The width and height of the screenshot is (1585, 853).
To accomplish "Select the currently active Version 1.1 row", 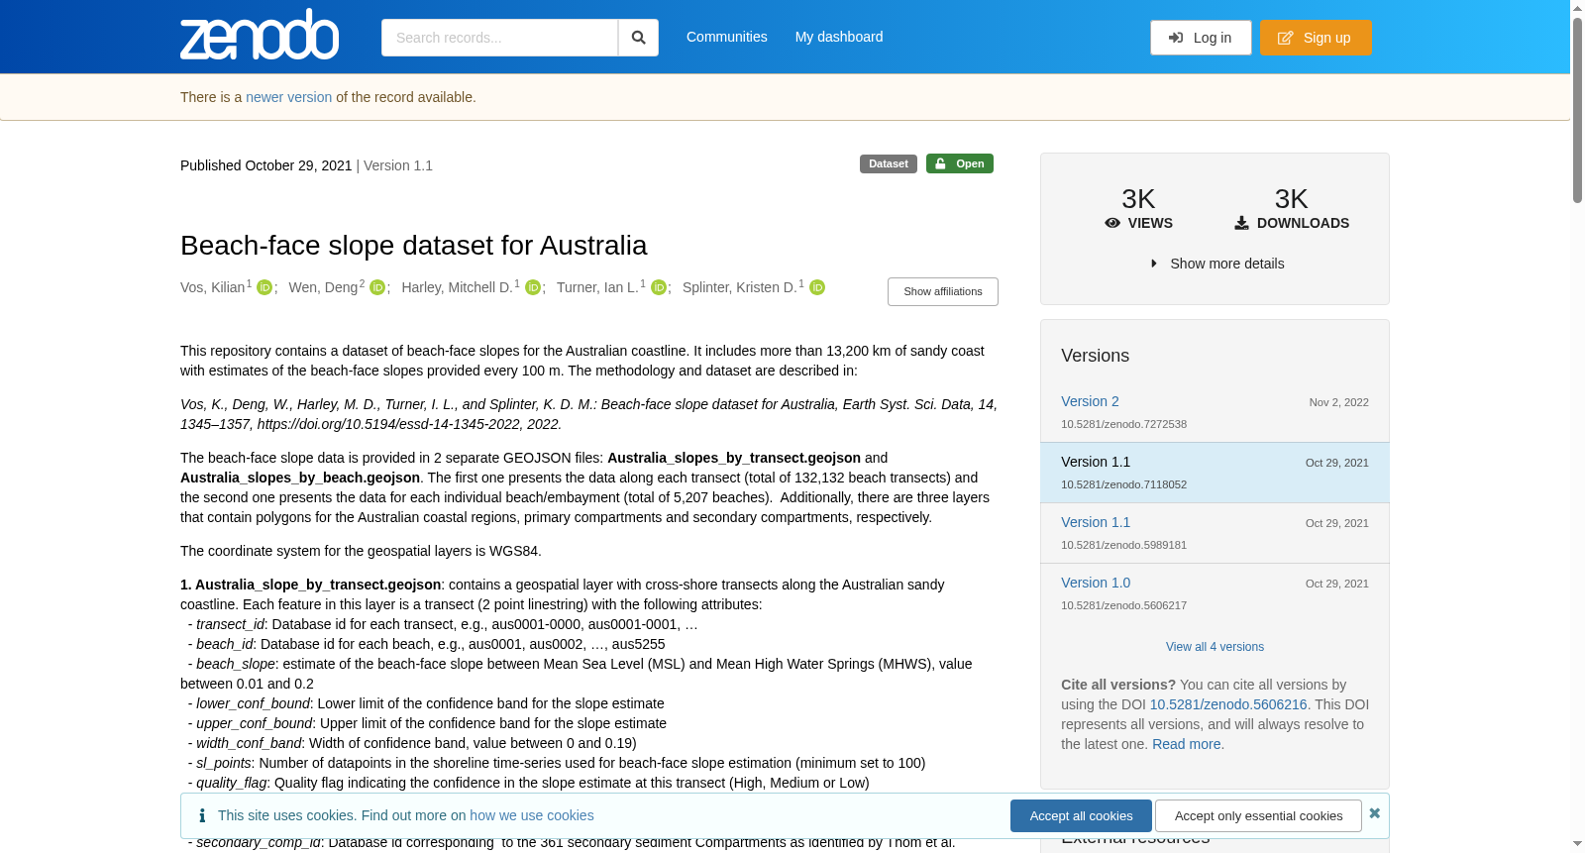I will point(1215,473).
